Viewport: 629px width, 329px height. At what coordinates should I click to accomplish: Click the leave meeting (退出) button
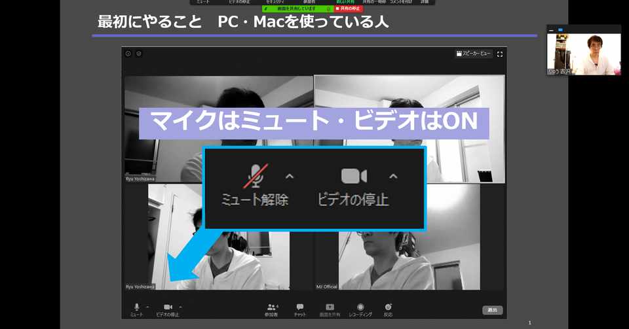tap(492, 310)
